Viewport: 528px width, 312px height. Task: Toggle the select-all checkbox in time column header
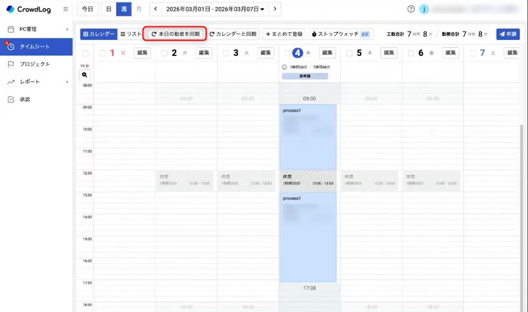pos(85,53)
